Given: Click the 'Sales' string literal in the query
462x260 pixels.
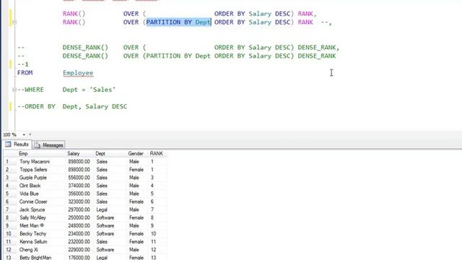Looking at the screenshot, I should (x=103, y=90).
